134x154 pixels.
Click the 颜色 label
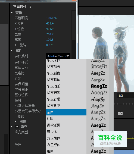click(18, 144)
